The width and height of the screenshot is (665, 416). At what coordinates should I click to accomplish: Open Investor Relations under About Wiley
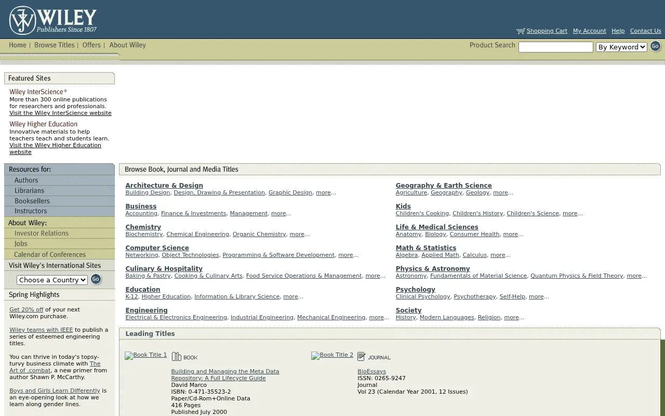click(x=42, y=233)
